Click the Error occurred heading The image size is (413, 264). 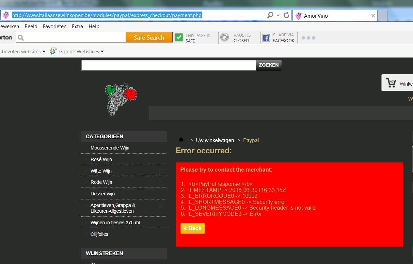click(204, 151)
